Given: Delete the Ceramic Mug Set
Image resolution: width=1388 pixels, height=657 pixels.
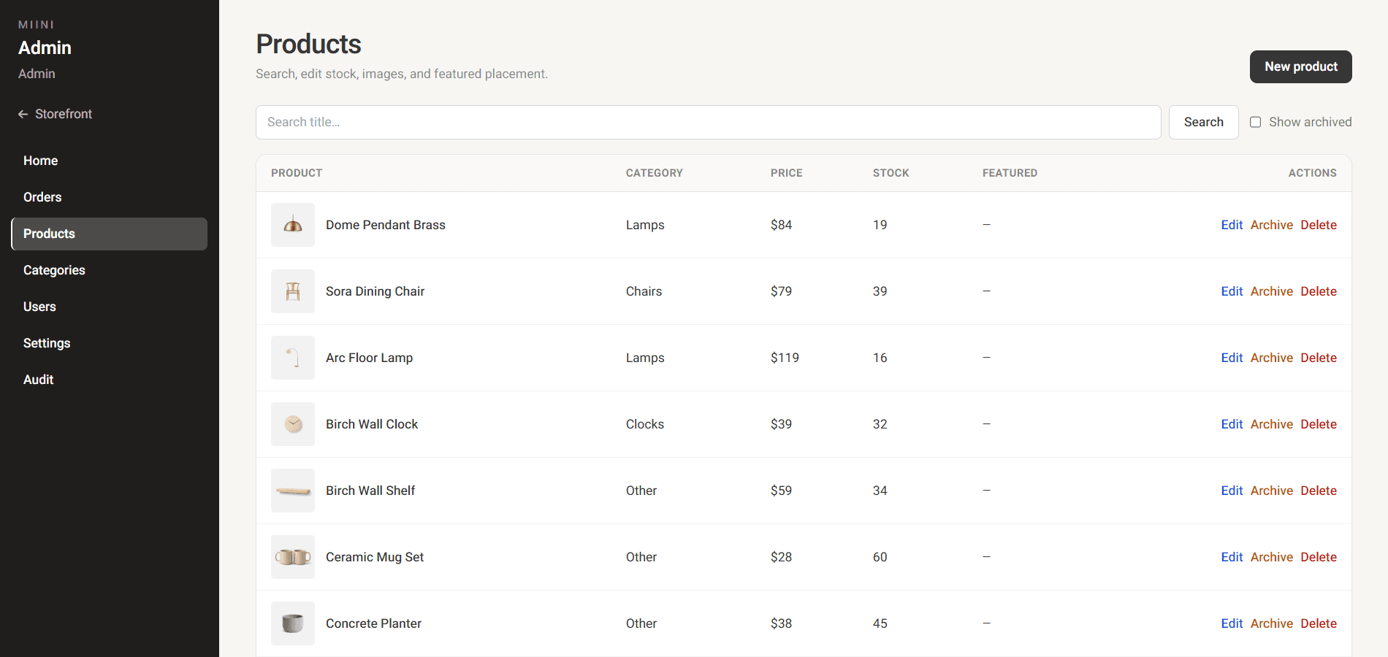Looking at the screenshot, I should (1319, 557).
